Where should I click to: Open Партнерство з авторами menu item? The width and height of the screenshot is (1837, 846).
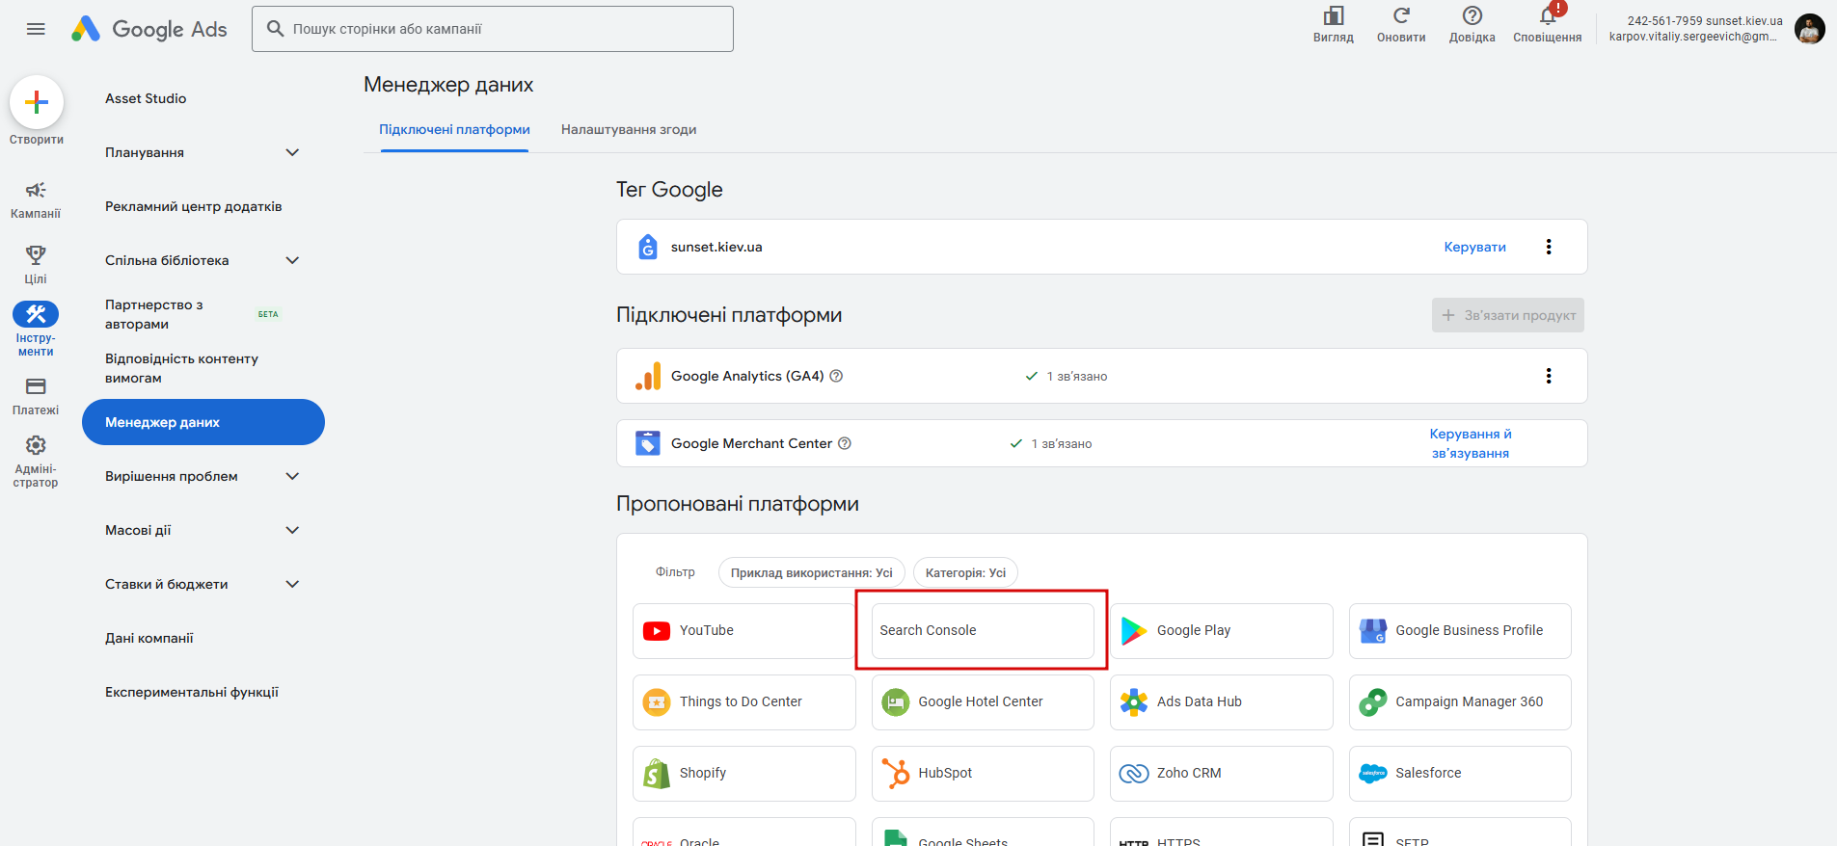click(x=154, y=314)
